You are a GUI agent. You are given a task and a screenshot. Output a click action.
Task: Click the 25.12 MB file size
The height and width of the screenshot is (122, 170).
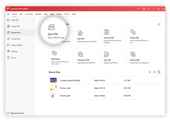pyautogui.click(x=127, y=88)
